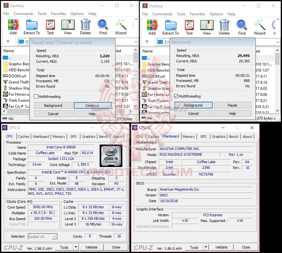Viewport: 282px width, 253px height.
Task: Select the For Honor shortcut in right WinRAR list
Action: click(x=156, y=95)
